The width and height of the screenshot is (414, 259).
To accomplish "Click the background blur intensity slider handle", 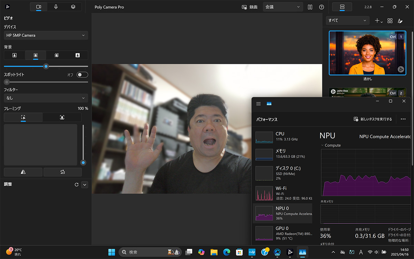I will point(46,66).
